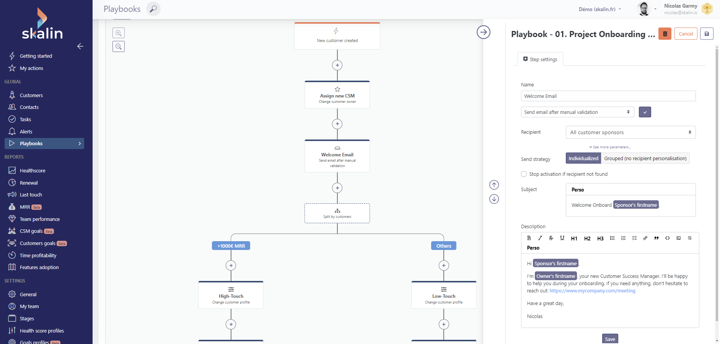Switch to the Step settings tab
This screenshot has width=720, height=344.
click(540, 59)
